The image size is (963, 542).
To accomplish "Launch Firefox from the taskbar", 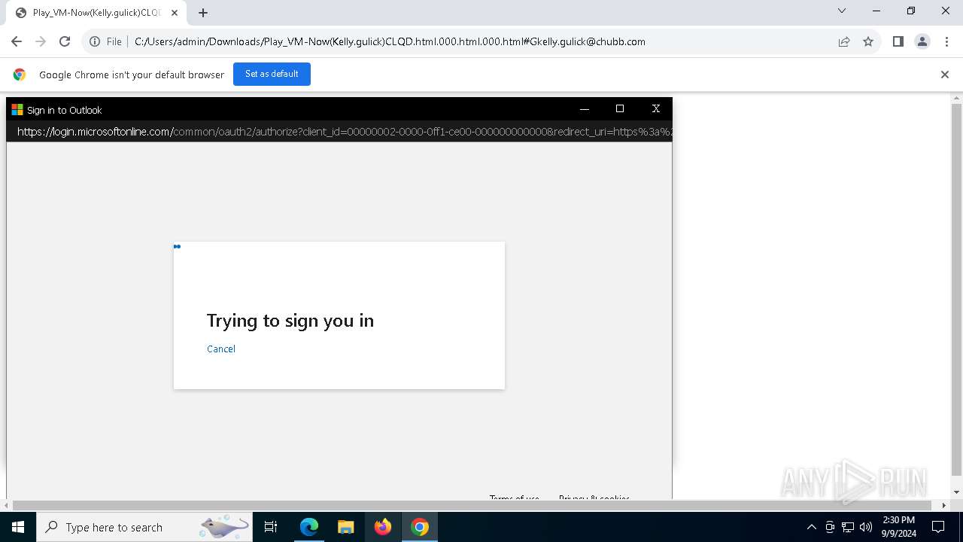I will point(383,527).
